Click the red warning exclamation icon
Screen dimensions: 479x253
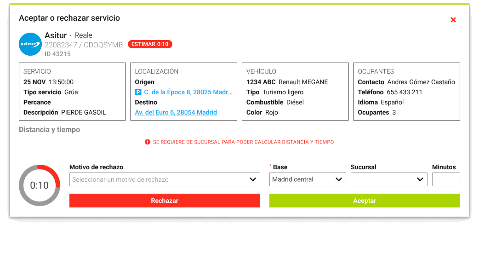click(148, 142)
